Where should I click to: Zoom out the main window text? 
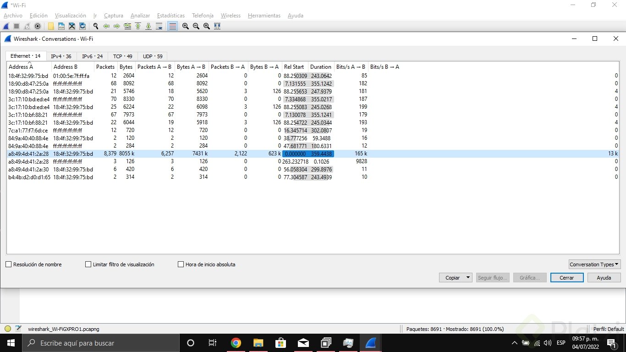(196, 26)
